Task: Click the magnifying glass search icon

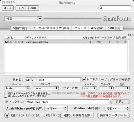Action: (101, 8)
